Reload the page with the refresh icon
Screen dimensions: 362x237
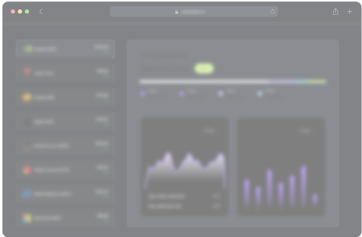point(272,12)
